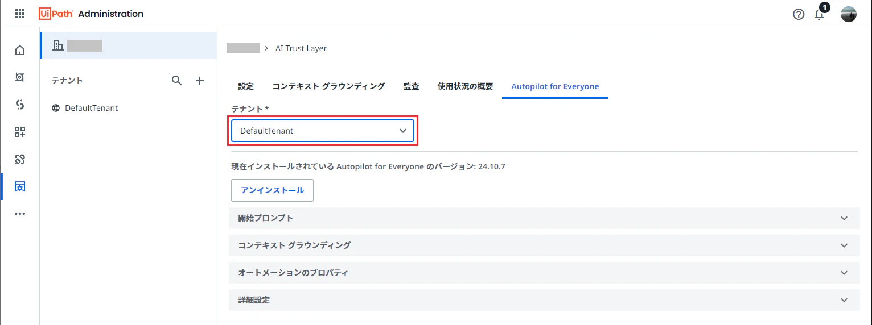The width and height of the screenshot is (872, 325).
Task: Expand the 開始プロンプト section
Action: tap(544, 218)
